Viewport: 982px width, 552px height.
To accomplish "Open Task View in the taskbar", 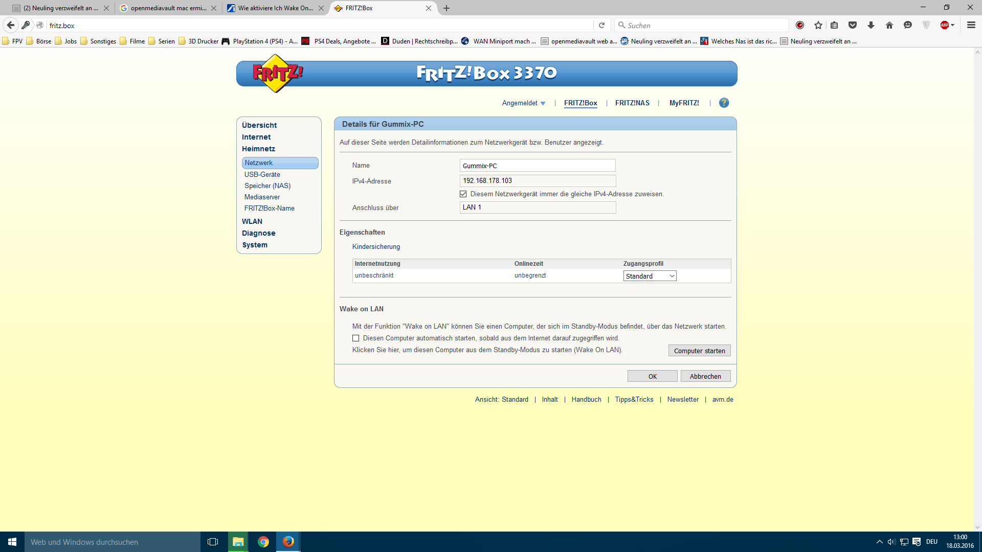I will 213,542.
